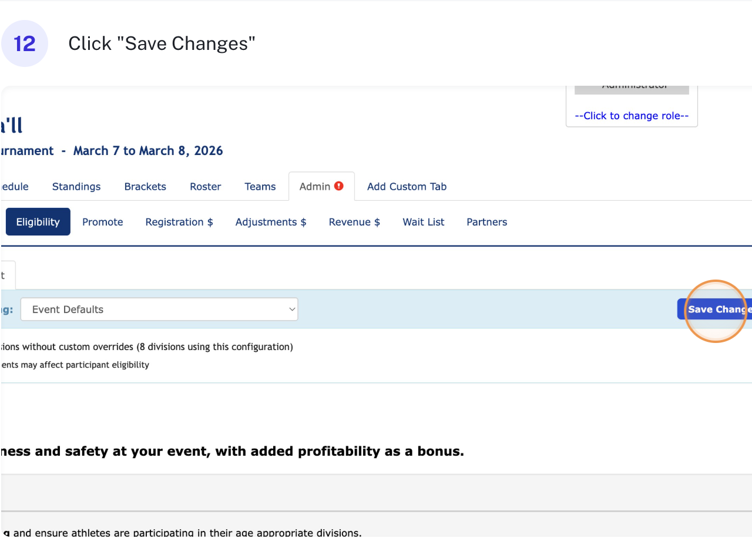Click the chevron on the Event Defaults selector
752x545 pixels.
click(x=291, y=309)
